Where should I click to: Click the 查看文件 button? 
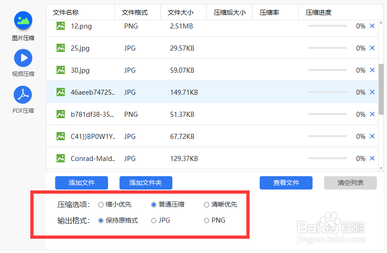pos(286,183)
